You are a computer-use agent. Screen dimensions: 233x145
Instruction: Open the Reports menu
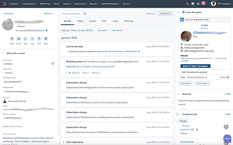click(x=94, y=4)
